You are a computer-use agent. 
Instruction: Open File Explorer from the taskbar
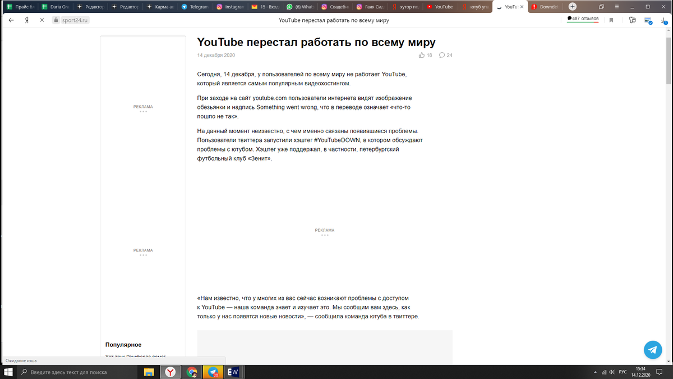pyautogui.click(x=149, y=372)
